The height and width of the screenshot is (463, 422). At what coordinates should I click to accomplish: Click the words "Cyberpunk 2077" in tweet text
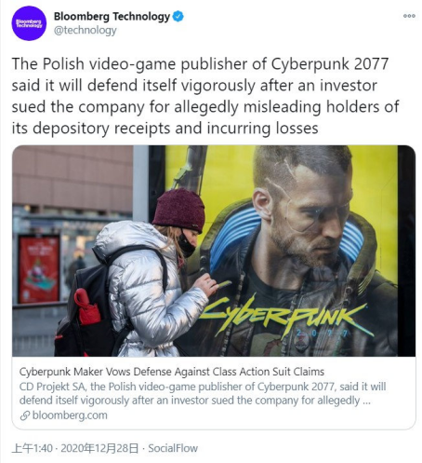(x=330, y=63)
